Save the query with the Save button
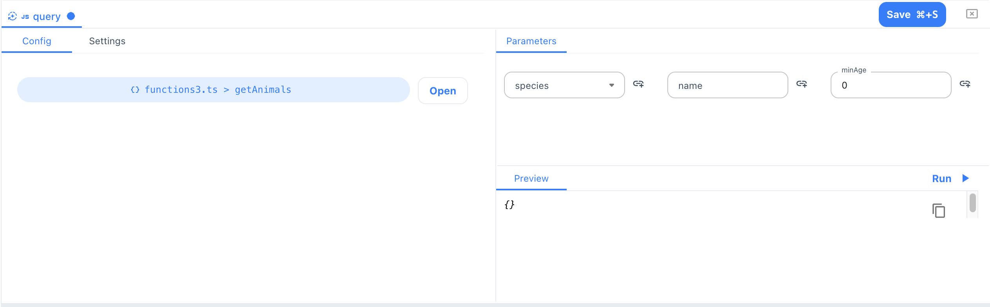Image resolution: width=990 pixels, height=307 pixels. [x=912, y=14]
